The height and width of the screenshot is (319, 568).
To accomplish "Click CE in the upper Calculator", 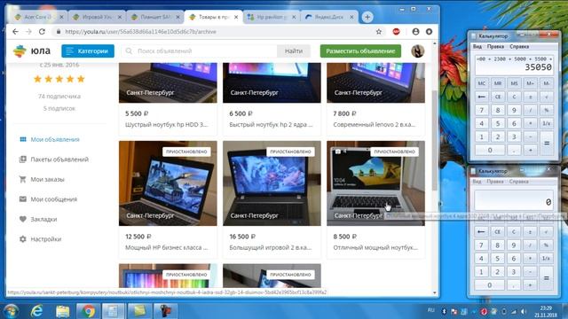I will pos(498,97).
